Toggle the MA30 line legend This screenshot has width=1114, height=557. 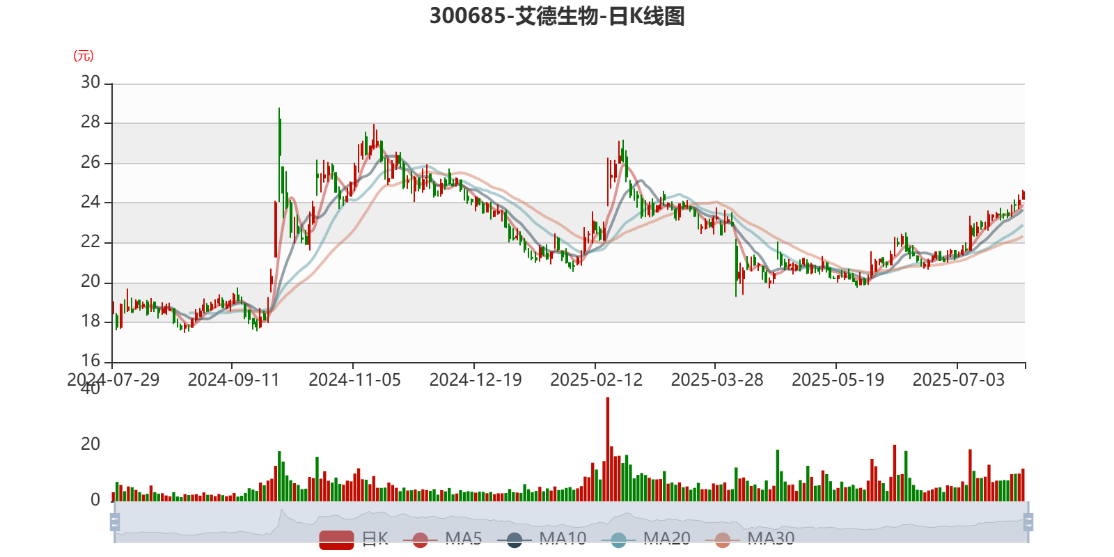[750, 540]
